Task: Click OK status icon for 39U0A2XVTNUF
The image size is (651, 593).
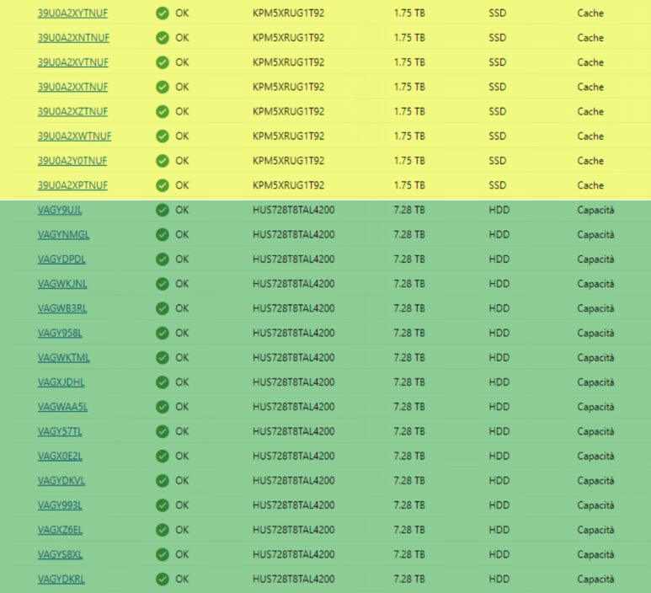Action: (163, 62)
